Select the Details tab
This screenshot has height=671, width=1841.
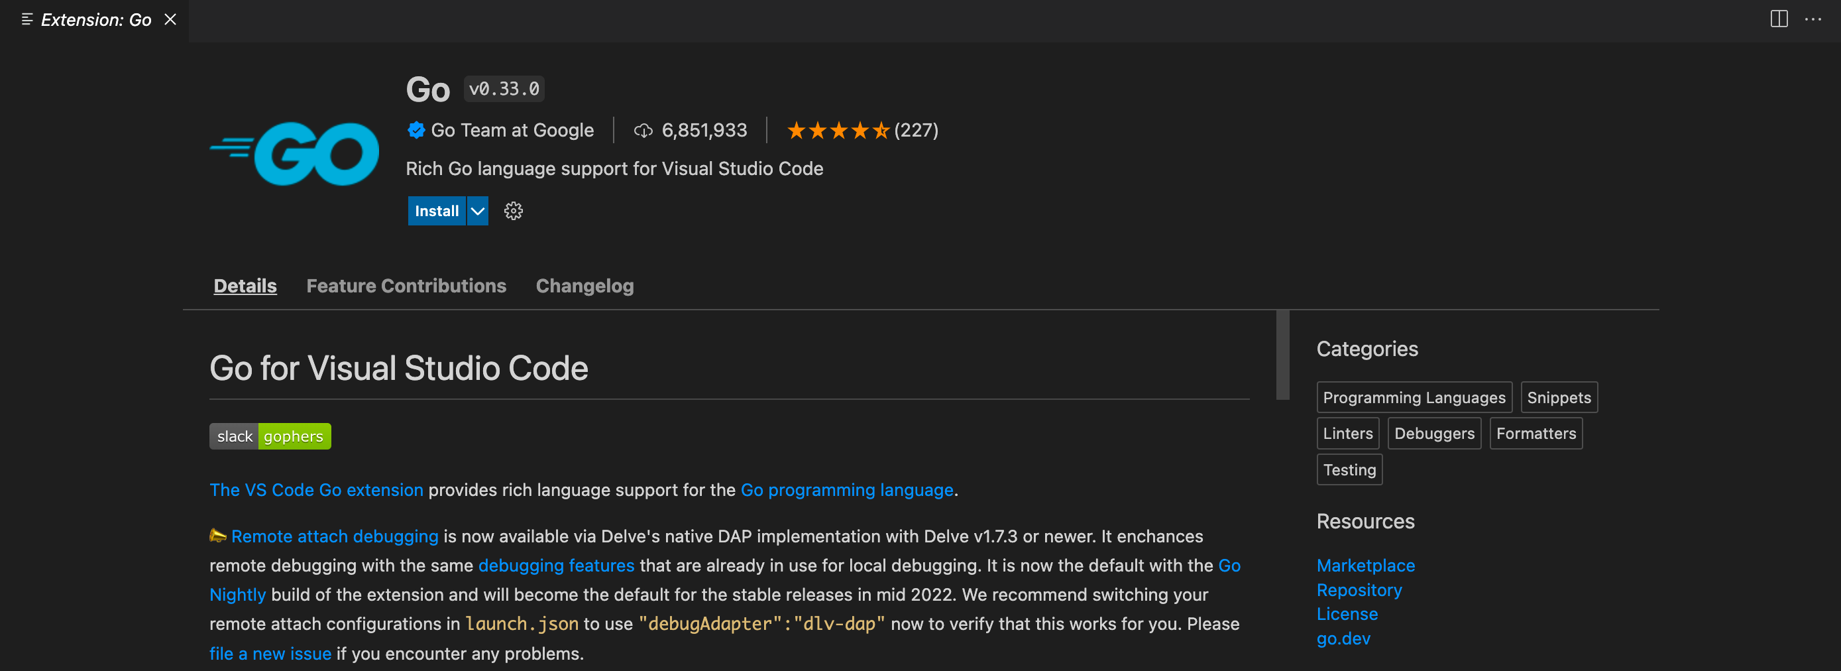[x=245, y=286]
